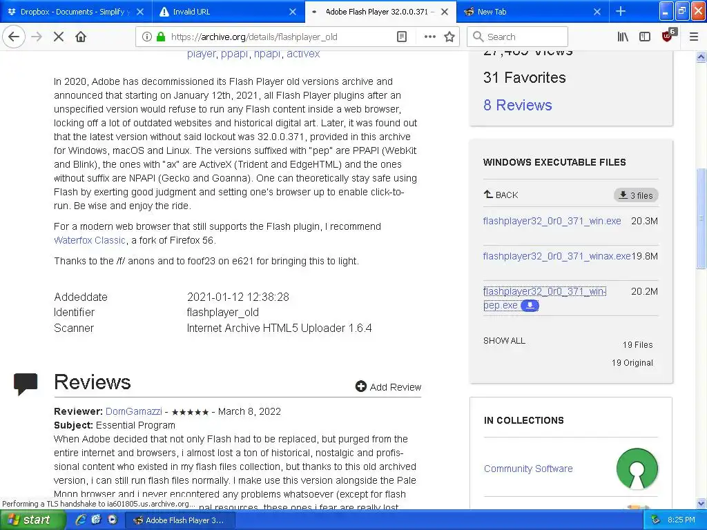Open the activex topic link

click(303, 54)
